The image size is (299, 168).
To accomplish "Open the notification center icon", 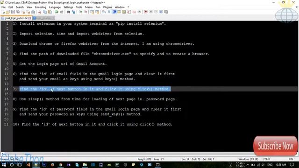I will pos(292,165).
